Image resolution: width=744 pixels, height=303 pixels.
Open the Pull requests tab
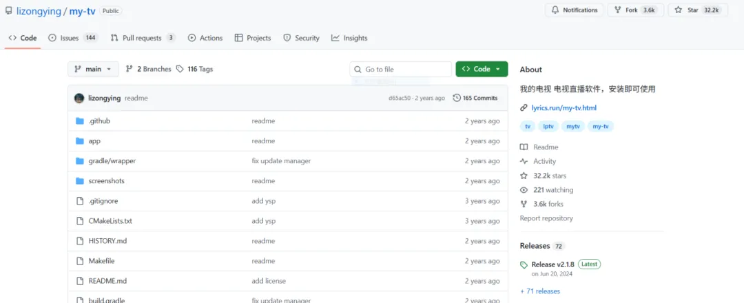(143, 38)
